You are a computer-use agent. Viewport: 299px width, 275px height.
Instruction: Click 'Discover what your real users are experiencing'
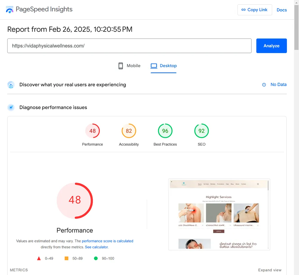(x=73, y=85)
